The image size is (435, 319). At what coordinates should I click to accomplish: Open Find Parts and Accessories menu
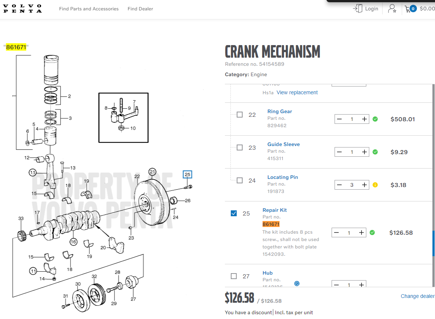click(x=89, y=9)
